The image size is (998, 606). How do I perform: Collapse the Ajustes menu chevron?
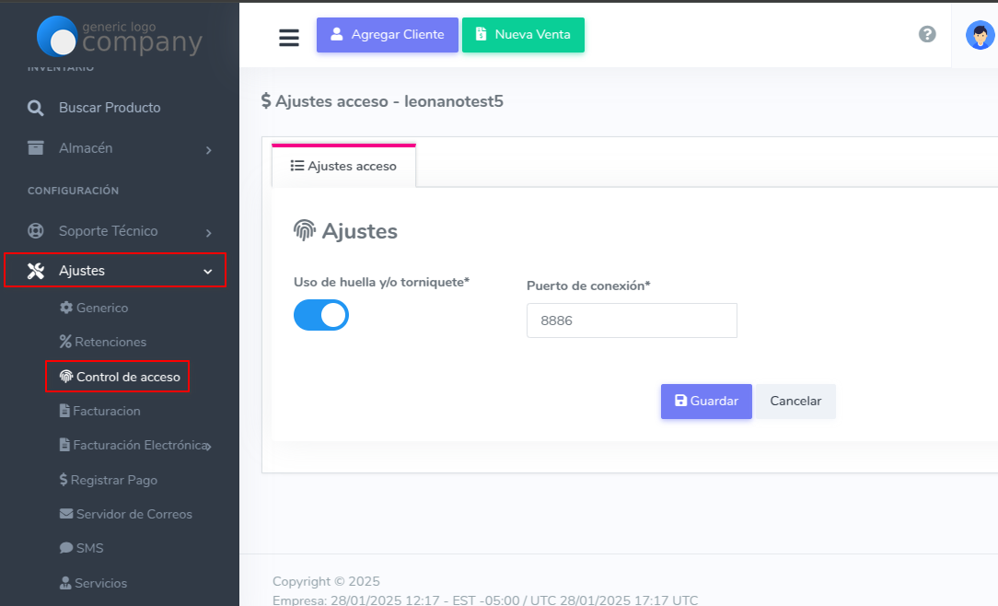tap(208, 272)
